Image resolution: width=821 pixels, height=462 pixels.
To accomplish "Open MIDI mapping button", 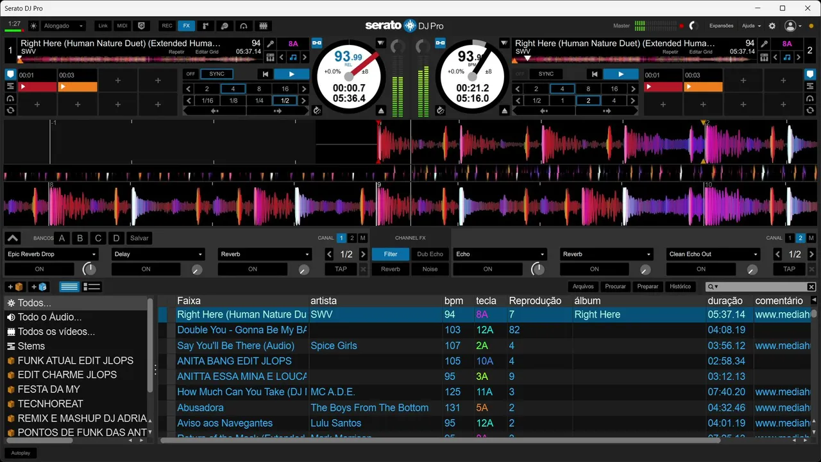I will click(123, 26).
